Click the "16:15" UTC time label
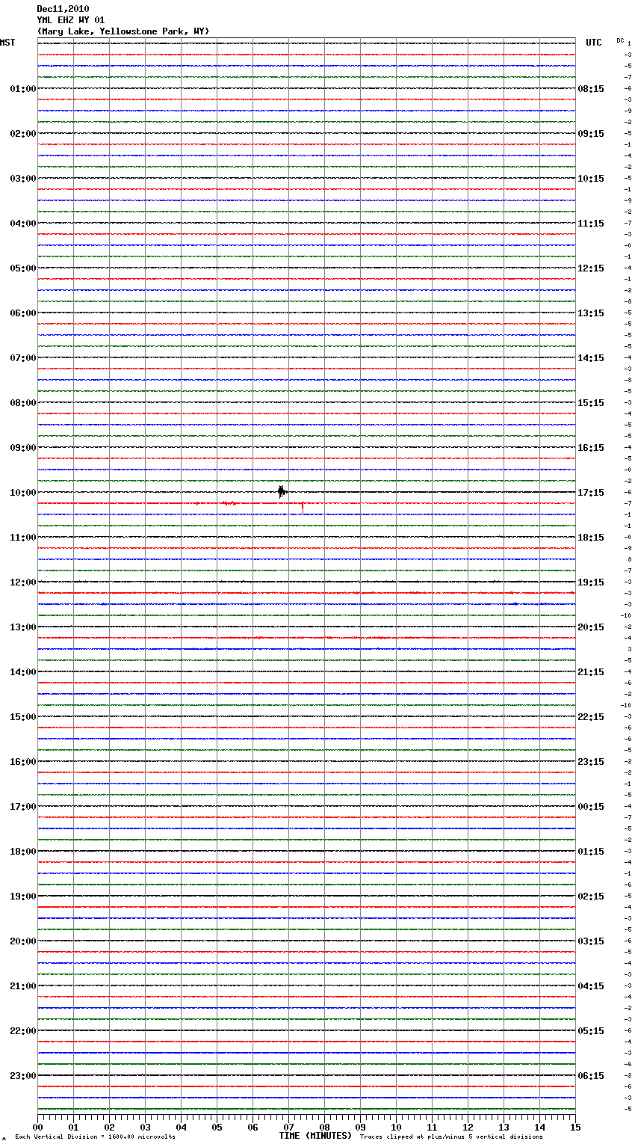This screenshot has width=635, height=1147. click(x=591, y=448)
